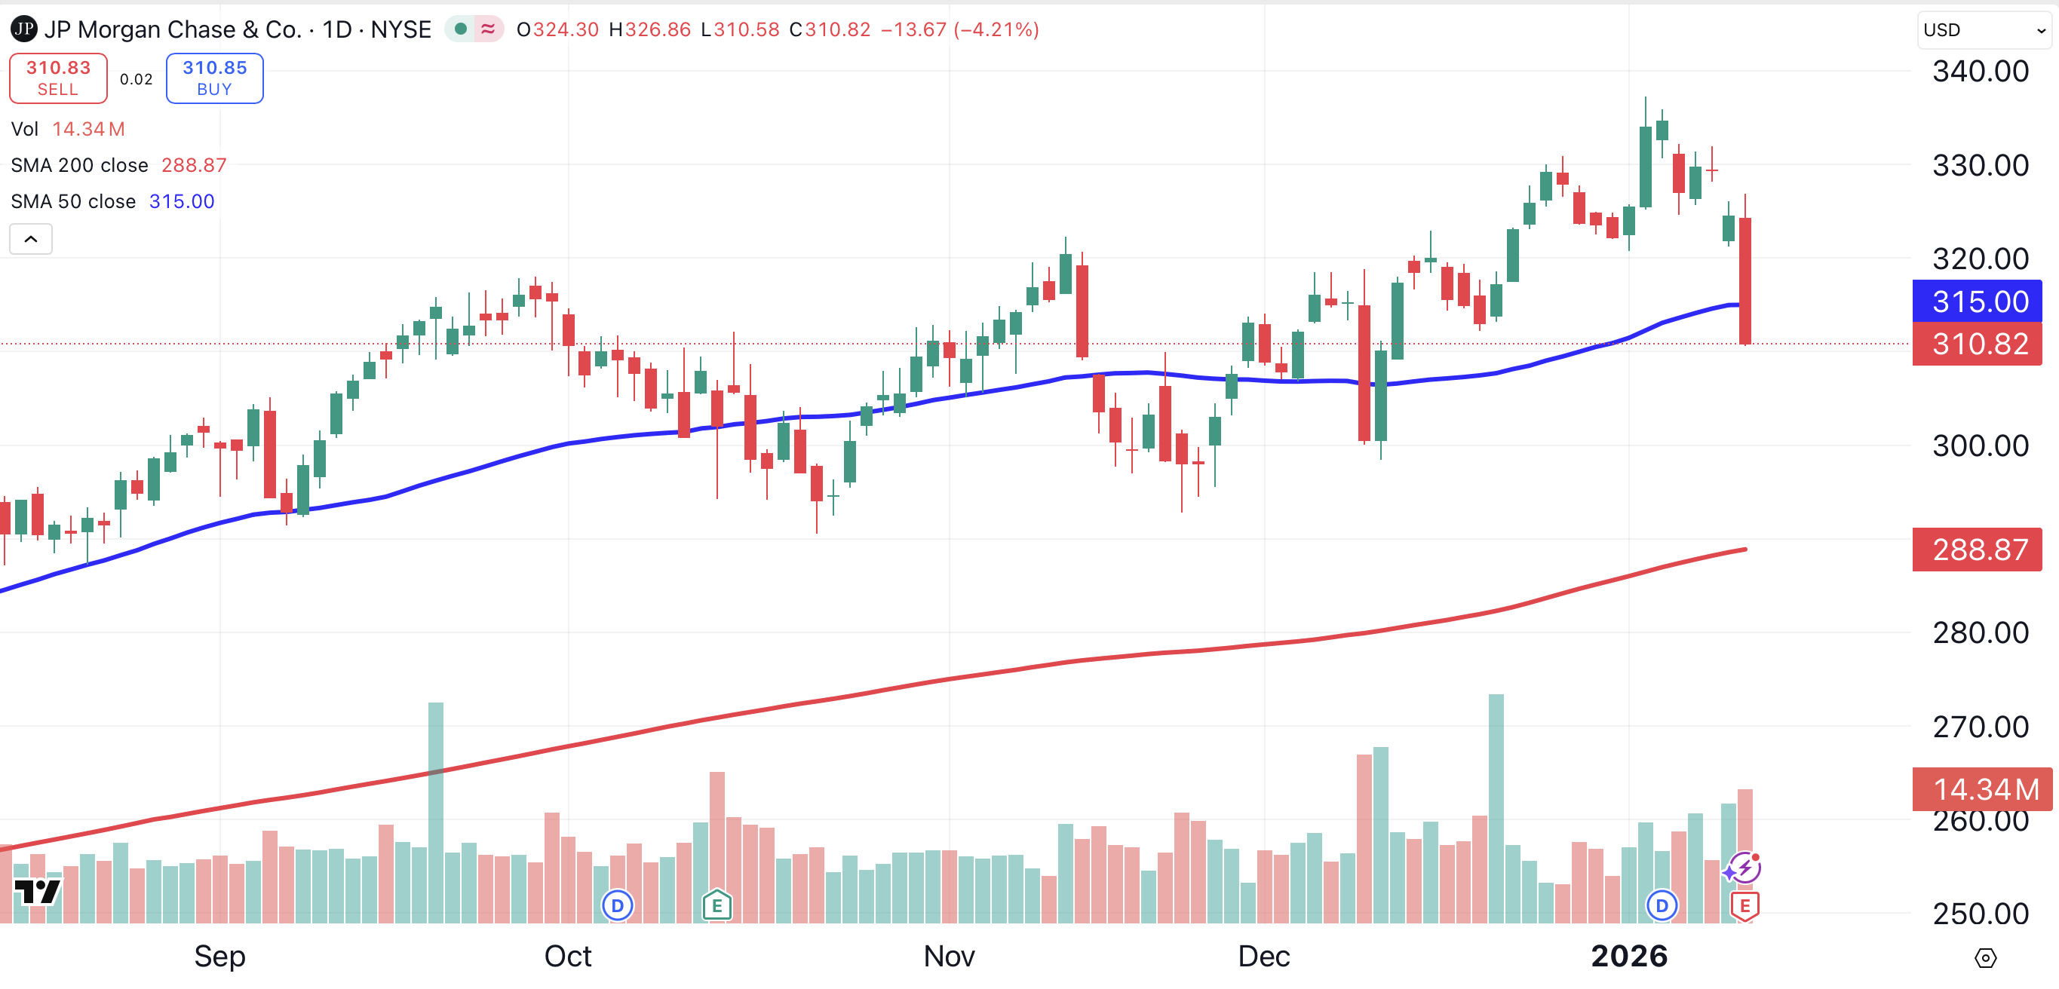This screenshot has height=989, width=2059.
Task: Click the 2026 label on time axis
Action: tap(1628, 957)
